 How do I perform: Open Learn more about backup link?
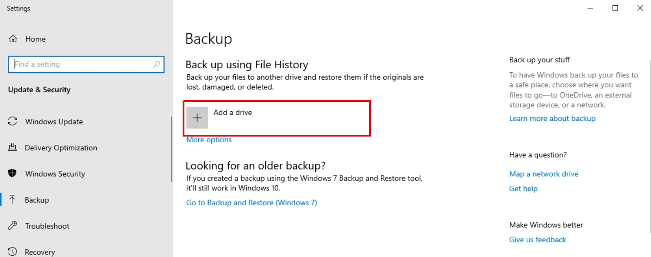point(552,119)
